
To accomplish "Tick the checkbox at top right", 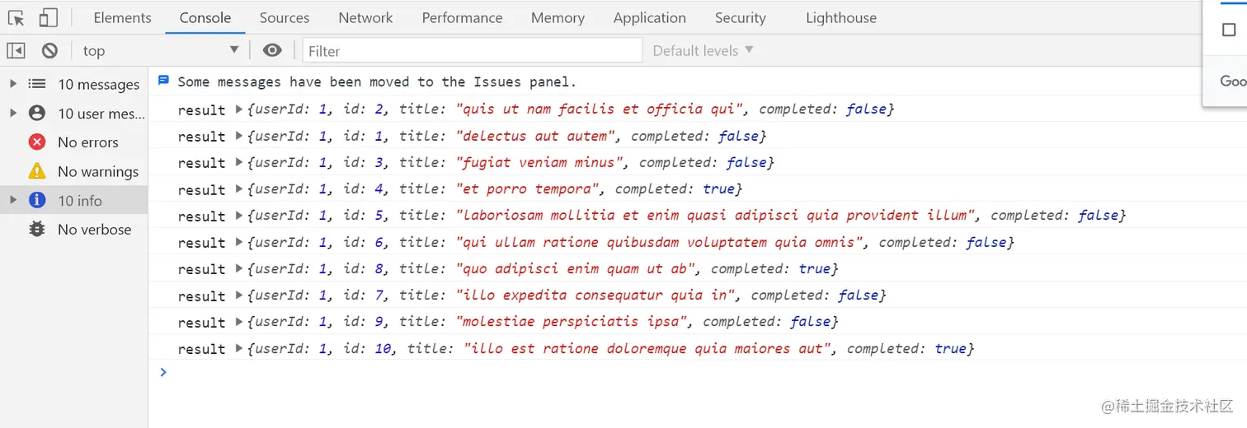I will (1229, 30).
